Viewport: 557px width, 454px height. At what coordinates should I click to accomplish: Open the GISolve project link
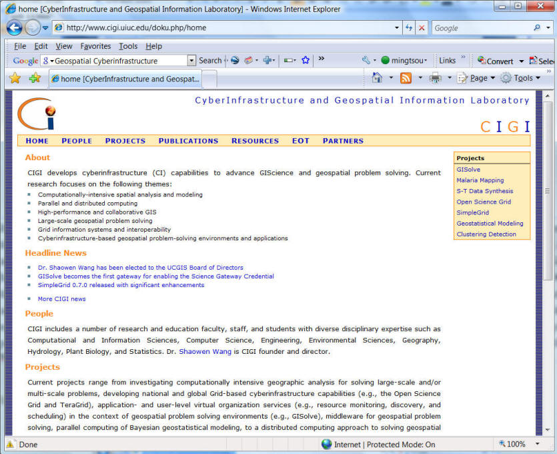[468, 170]
